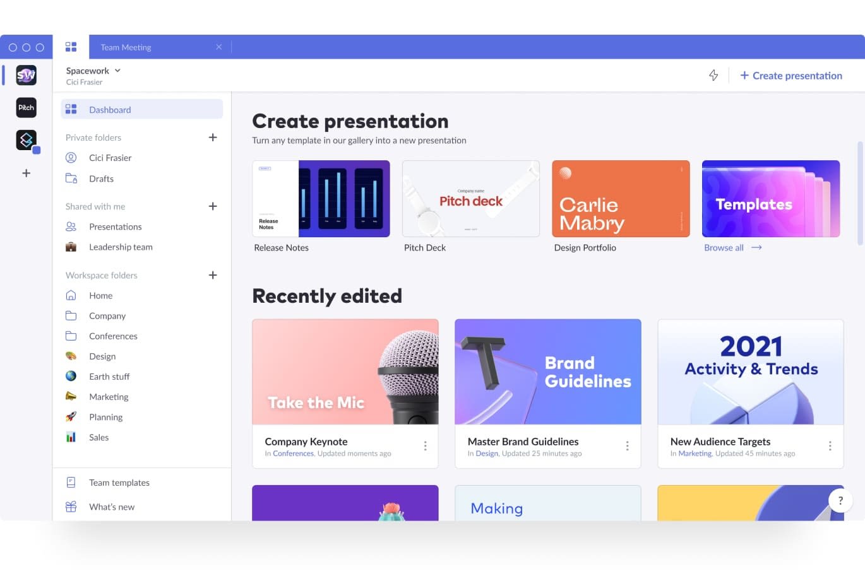This screenshot has width=865, height=581.
Task: Click the Create presentation button
Action: point(791,75)
